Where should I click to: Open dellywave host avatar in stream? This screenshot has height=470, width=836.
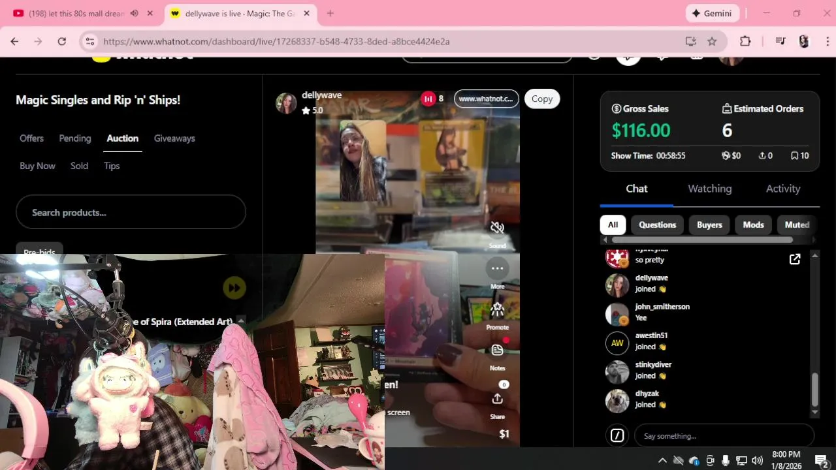pyautogui.click(x=286, y=103)
